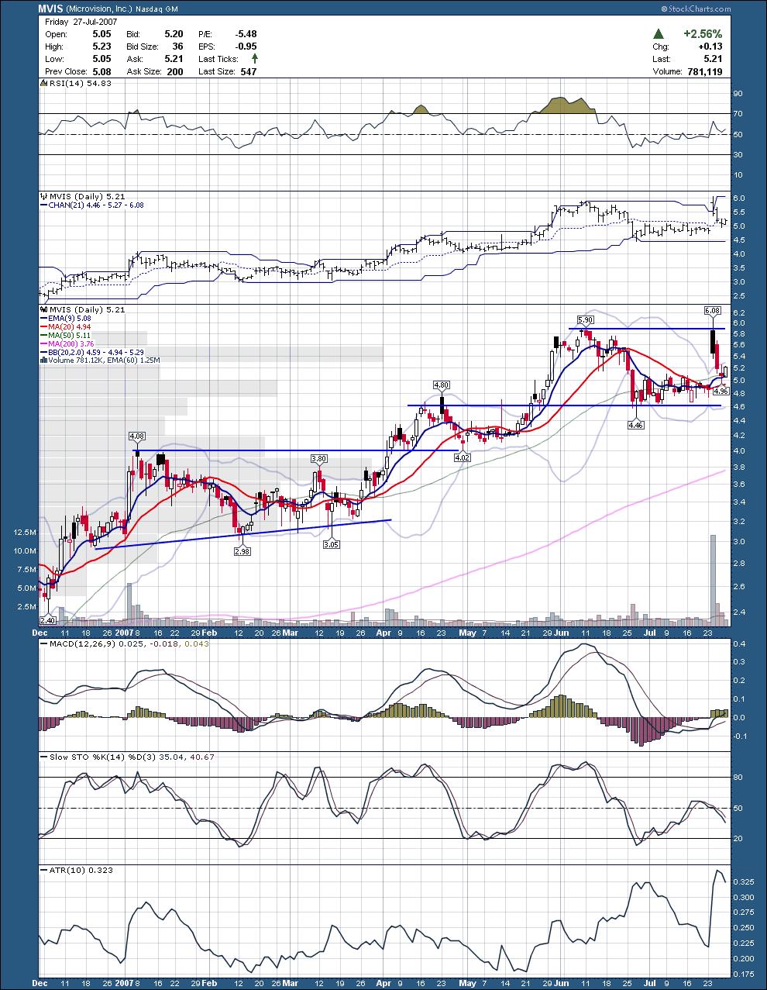The width and height of the screenshot is (767, 990).
Task: Click the 4.46 low price annotation
Action: coord(635,425)
